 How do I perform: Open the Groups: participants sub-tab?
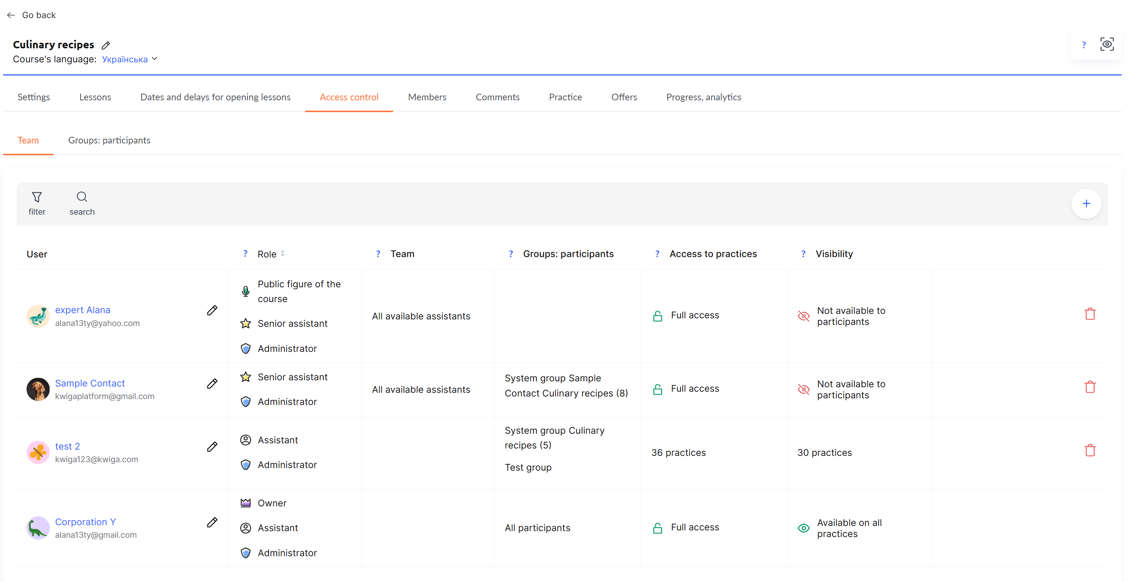[109, 141]
